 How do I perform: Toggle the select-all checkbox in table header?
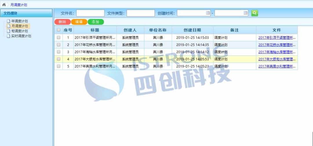click(x=59, y=30)
